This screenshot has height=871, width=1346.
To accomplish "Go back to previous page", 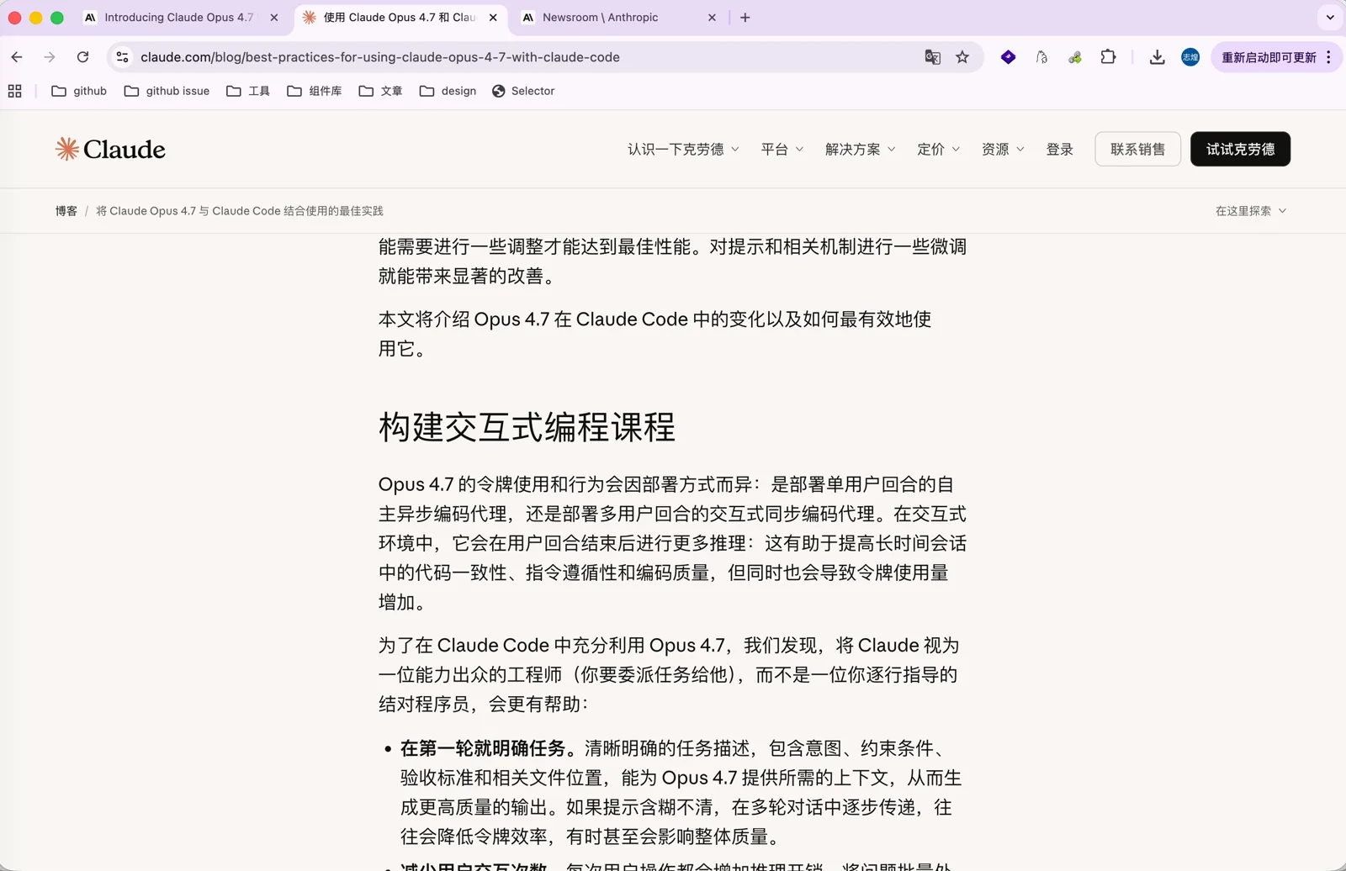I will click(17, 57).
